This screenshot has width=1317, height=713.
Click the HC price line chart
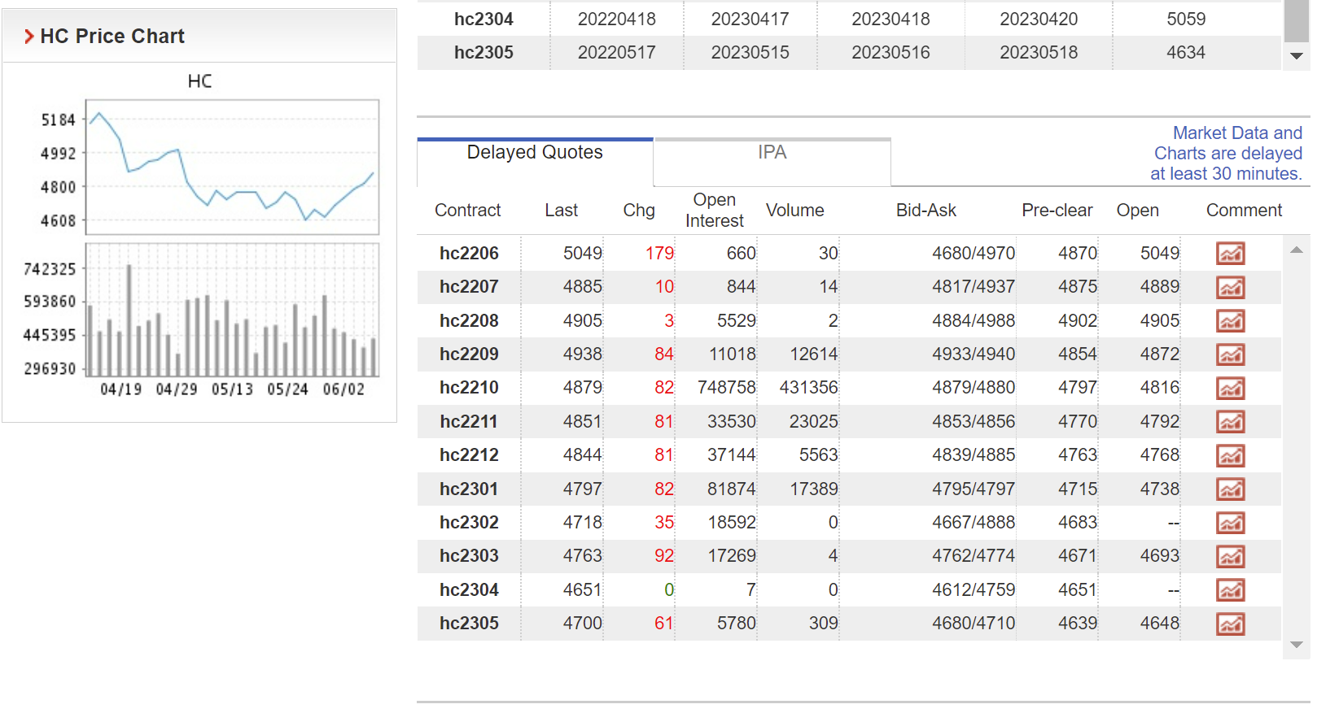coord(232,167)
